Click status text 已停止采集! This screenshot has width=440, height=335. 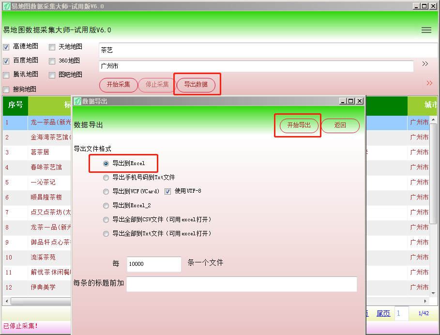[20, 326]
